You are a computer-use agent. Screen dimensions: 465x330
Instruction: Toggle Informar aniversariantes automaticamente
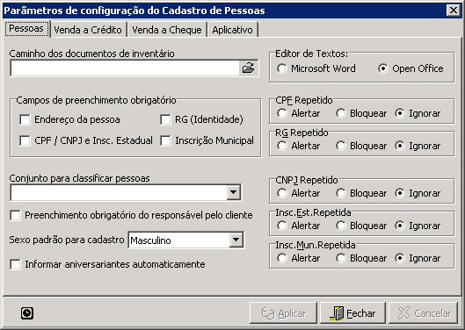pos(15,264)
